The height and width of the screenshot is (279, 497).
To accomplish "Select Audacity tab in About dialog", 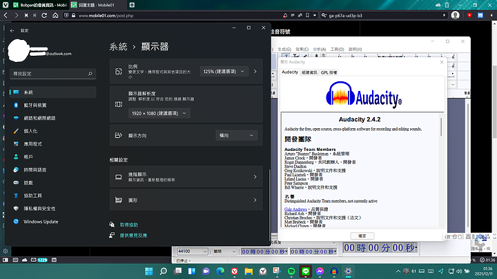I will [x=290, y=72].
